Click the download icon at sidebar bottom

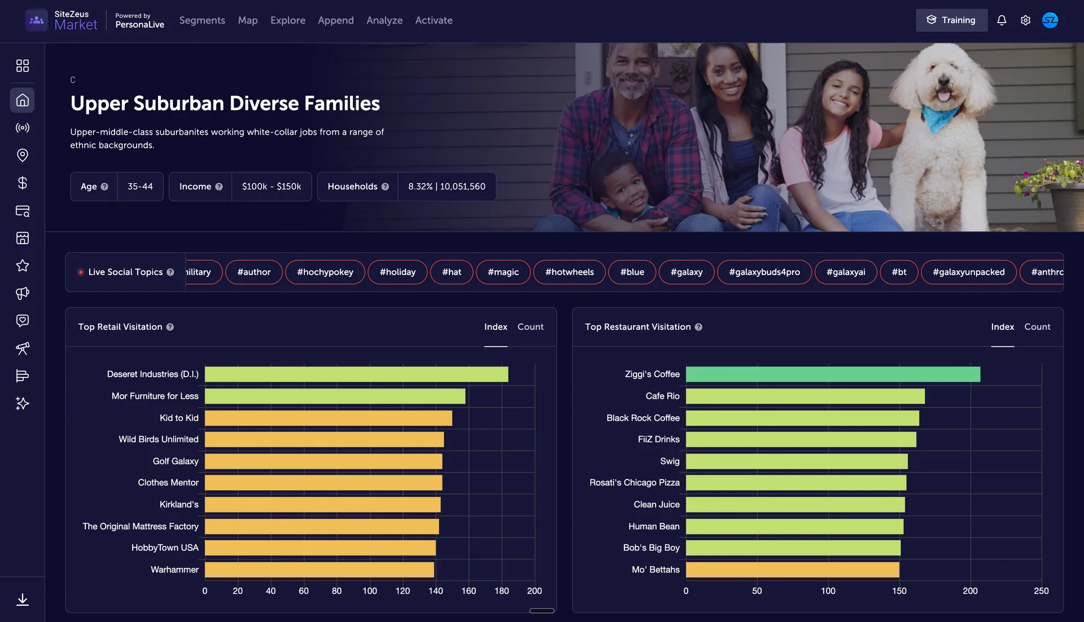point(23,599)
